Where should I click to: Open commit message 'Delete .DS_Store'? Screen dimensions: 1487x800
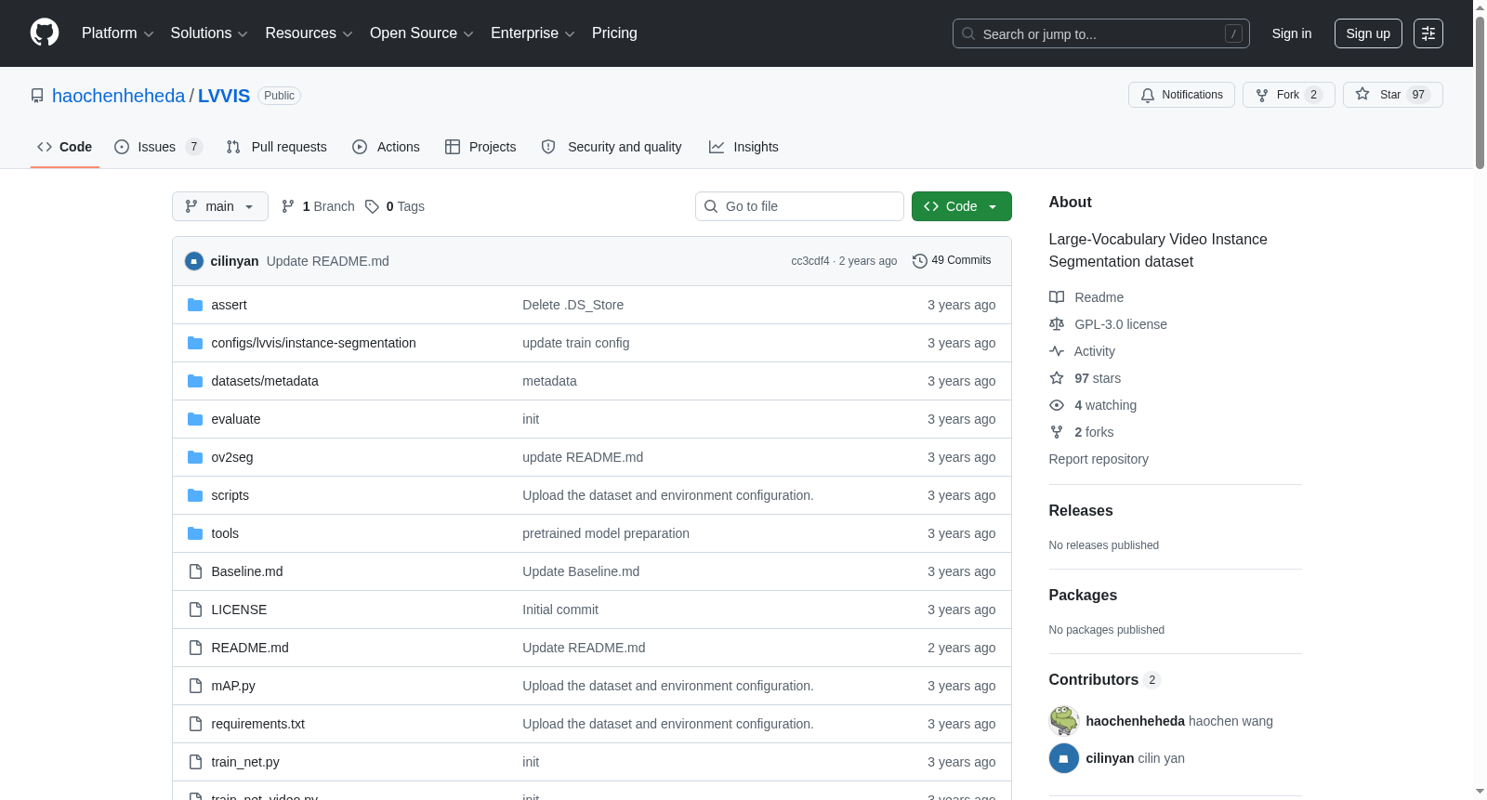click(572, 305)
